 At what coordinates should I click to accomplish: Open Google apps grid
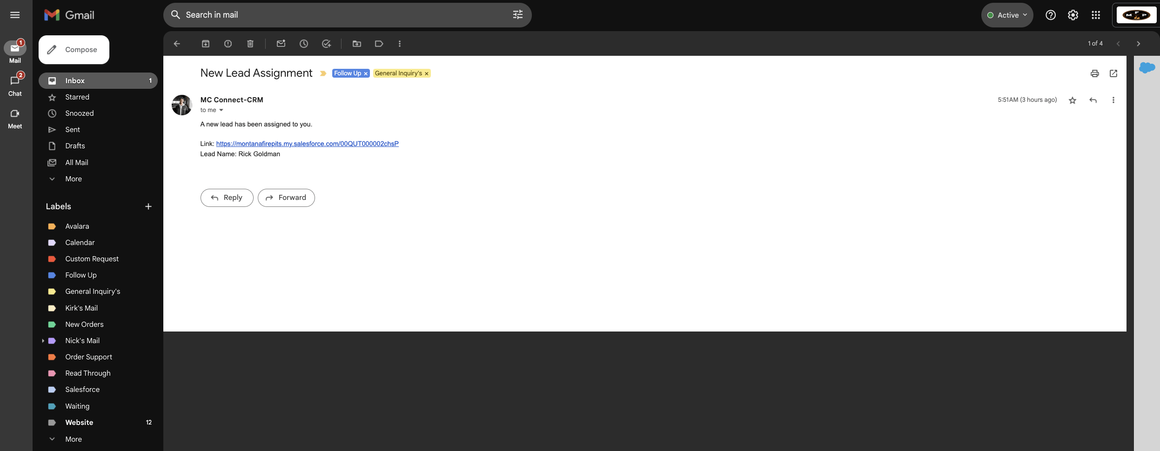1096,15
